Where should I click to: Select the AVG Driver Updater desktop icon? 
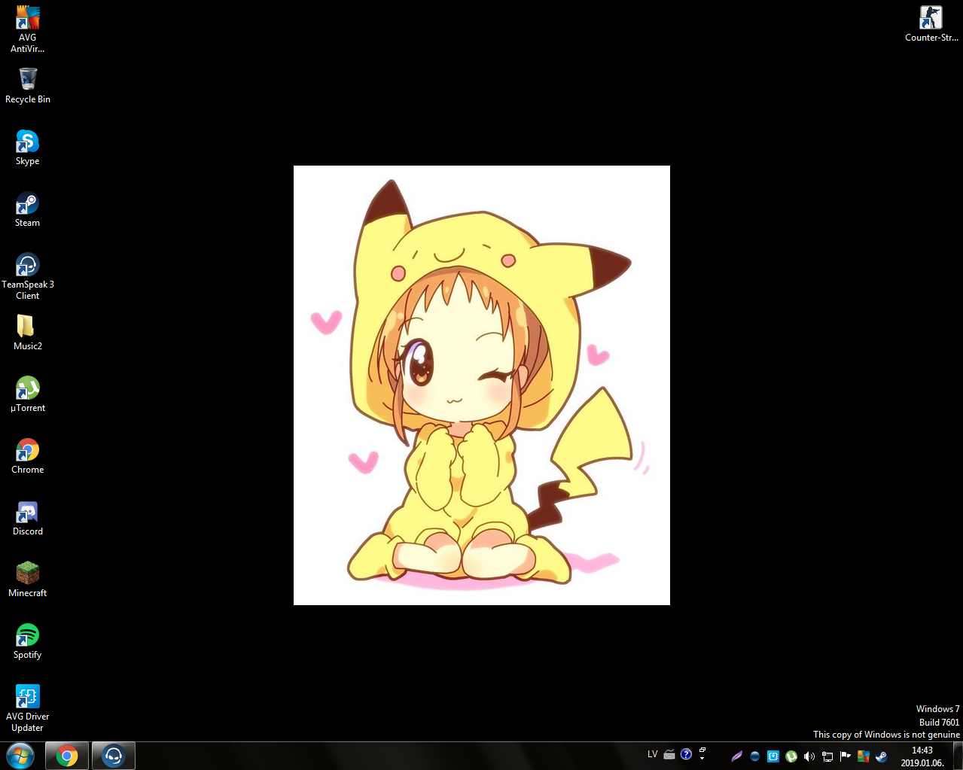pos(27,708)
